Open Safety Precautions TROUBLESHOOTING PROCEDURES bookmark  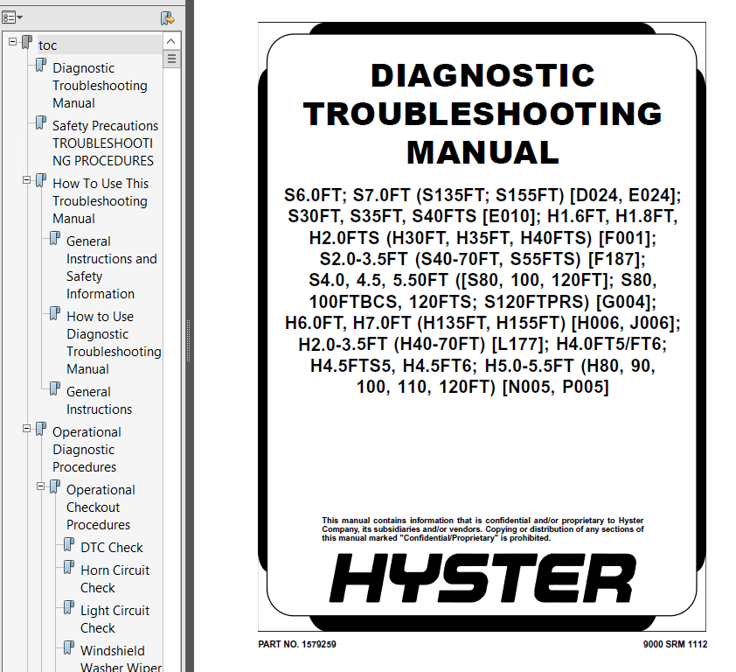tap(105, 143)
